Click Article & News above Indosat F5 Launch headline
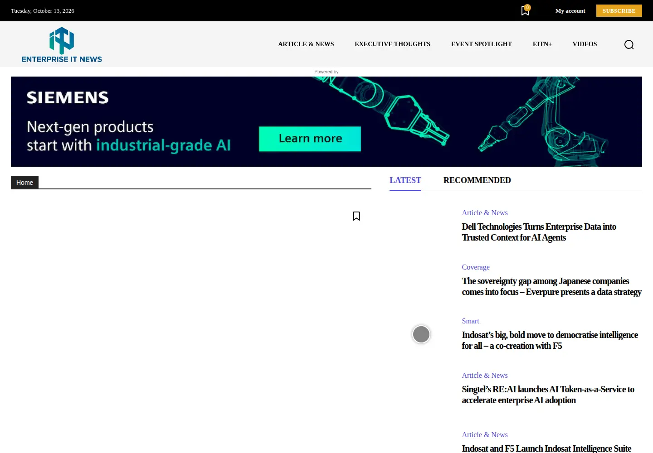This screenshot has width=653, height=453. pos(485,435)
